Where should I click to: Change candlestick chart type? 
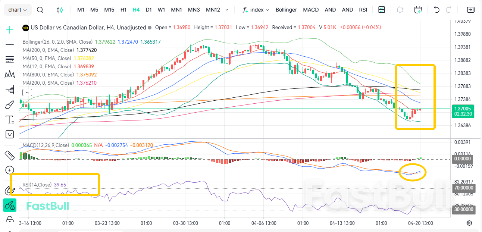point(59,10)
